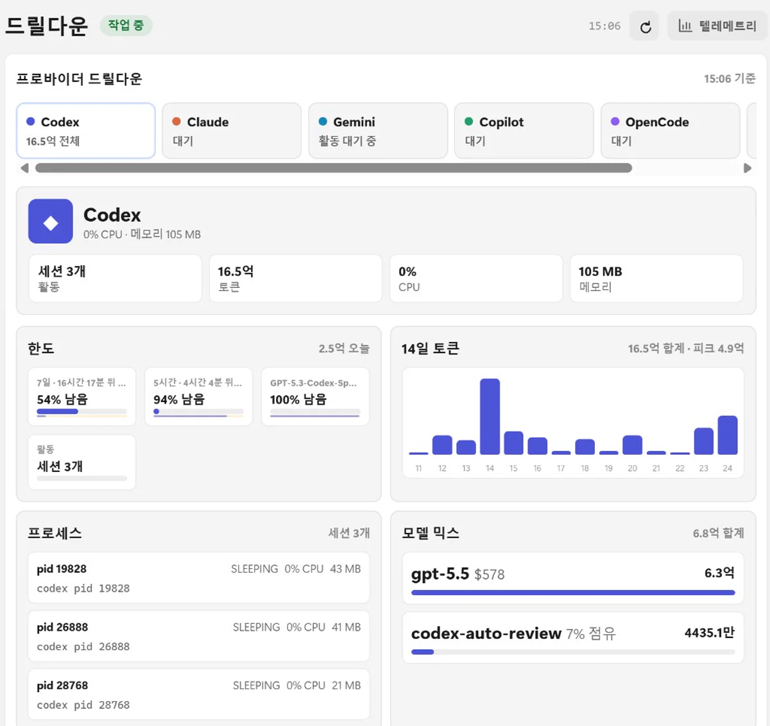Click the gpt-5.5 model usage row

[x=573, y=578]
